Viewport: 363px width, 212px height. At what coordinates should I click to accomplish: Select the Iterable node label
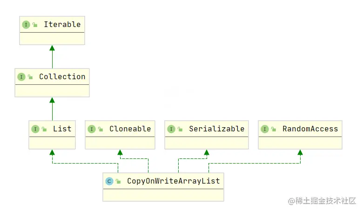[x=62, y=25]
